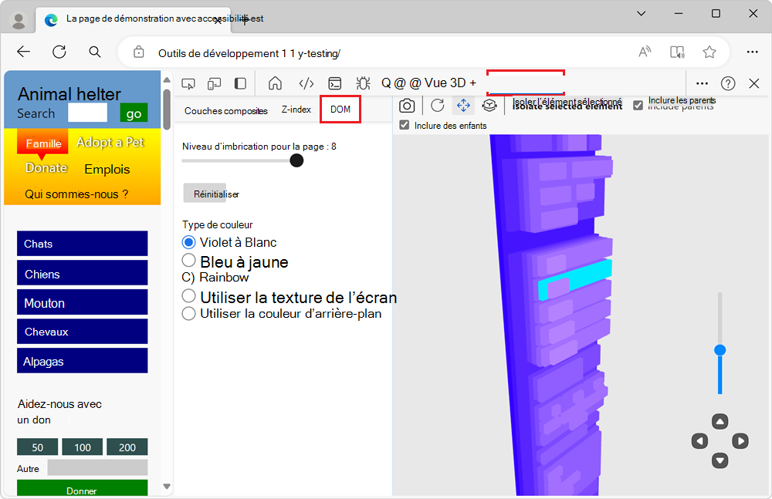Viewport: 772px width, 499px height.
Task: Switch to Couches composites tab
Action: coord(226,111)
